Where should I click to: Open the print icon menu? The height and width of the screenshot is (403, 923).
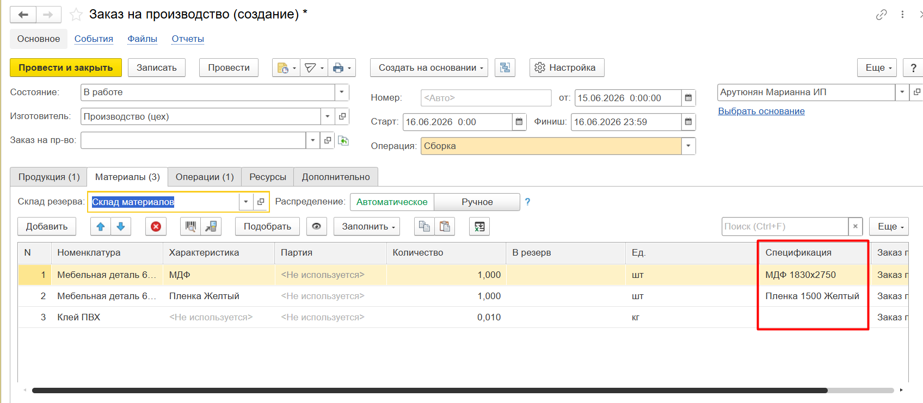342,67
